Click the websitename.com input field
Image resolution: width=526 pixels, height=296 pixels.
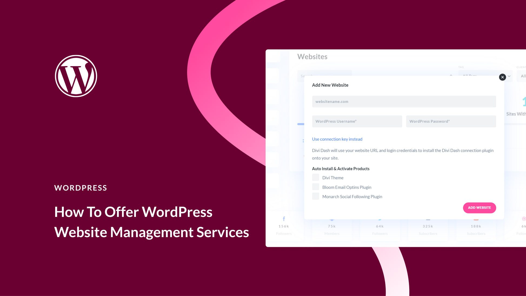click(x=404, y=102)
